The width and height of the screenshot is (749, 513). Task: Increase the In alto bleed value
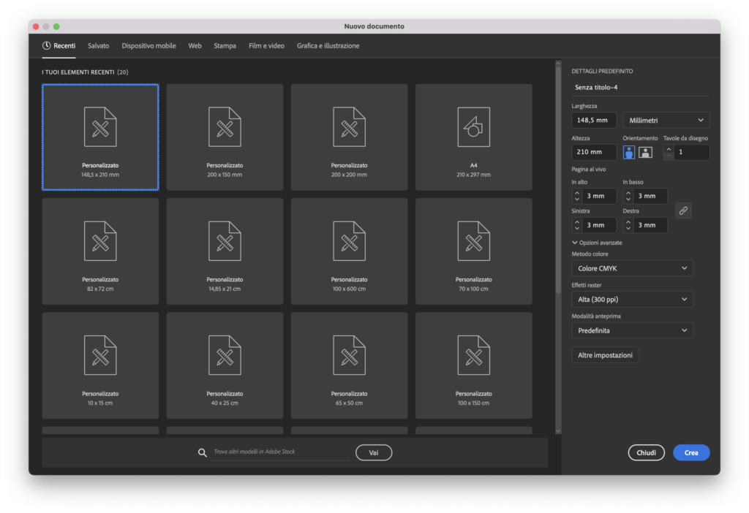point(577,193)
